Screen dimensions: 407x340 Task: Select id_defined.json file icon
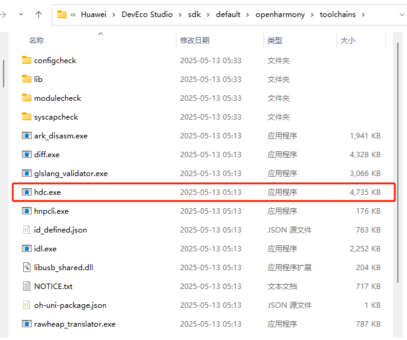click(27, 229)
